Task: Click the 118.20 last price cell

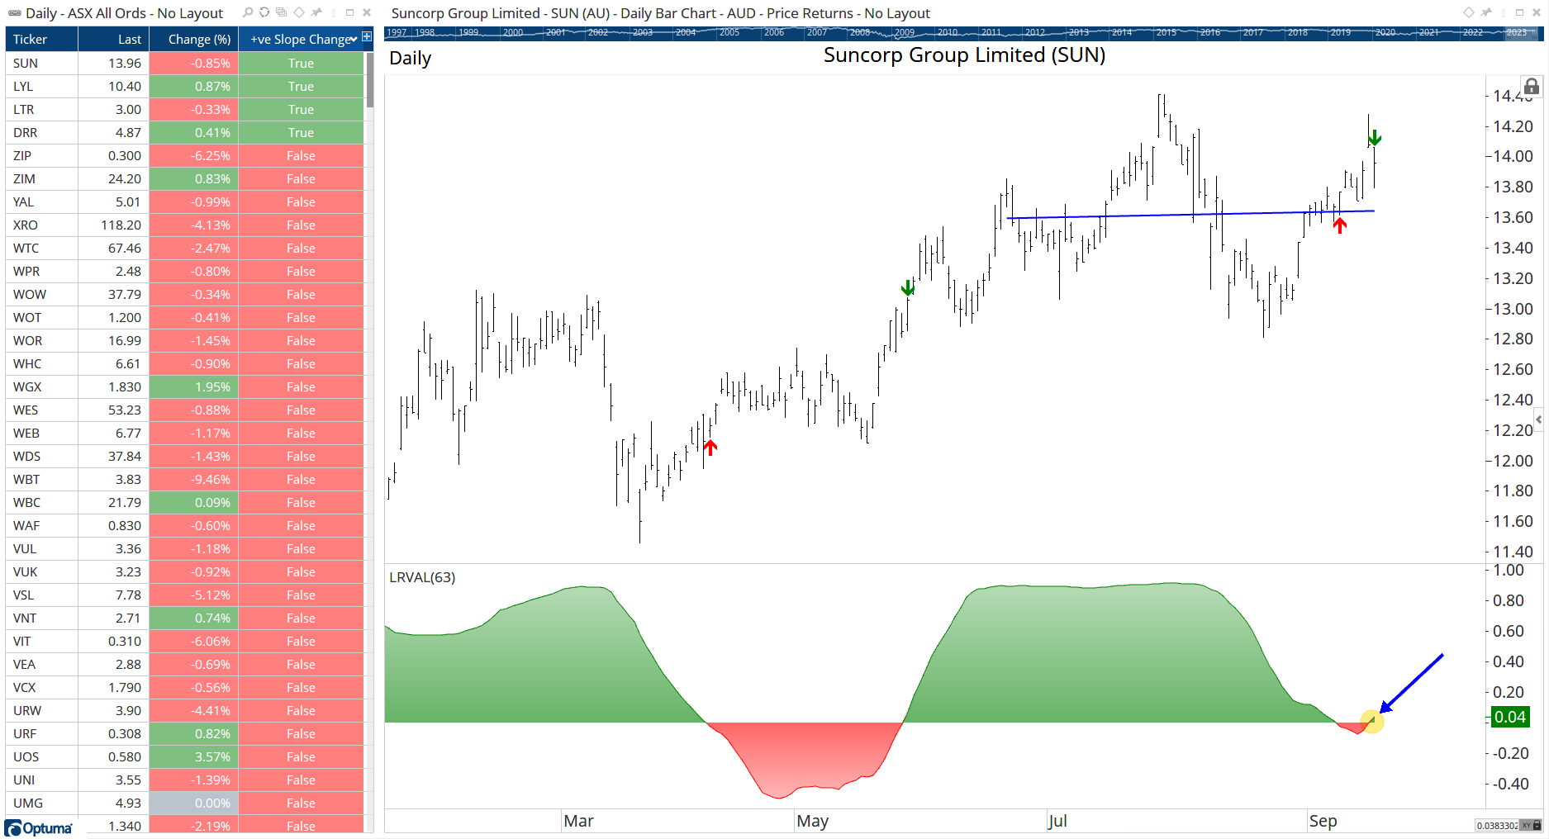Action: (114, 225)
